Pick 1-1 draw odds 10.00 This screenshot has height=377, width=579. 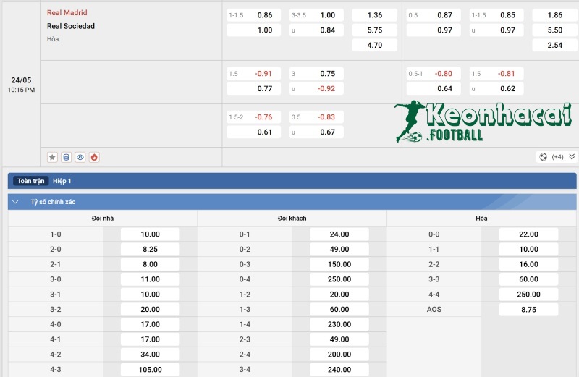[528, 250]
